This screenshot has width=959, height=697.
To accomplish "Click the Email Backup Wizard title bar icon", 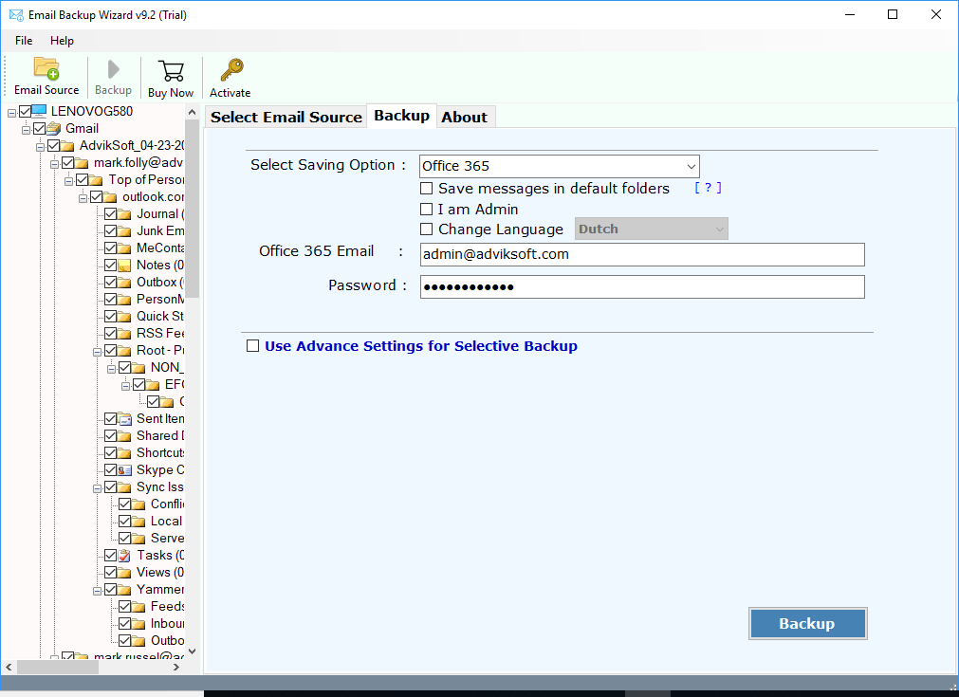I will (x=16, y=14).
